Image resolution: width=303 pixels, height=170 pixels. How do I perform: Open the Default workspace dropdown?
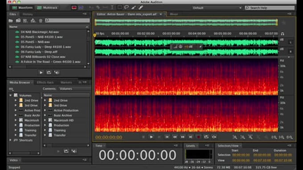coord(217,8)
